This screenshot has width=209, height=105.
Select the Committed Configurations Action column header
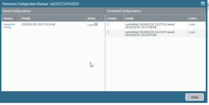(x=196, y=18)
